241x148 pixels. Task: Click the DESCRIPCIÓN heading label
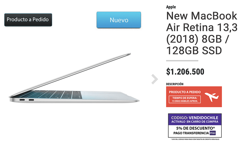coord(175,84)
